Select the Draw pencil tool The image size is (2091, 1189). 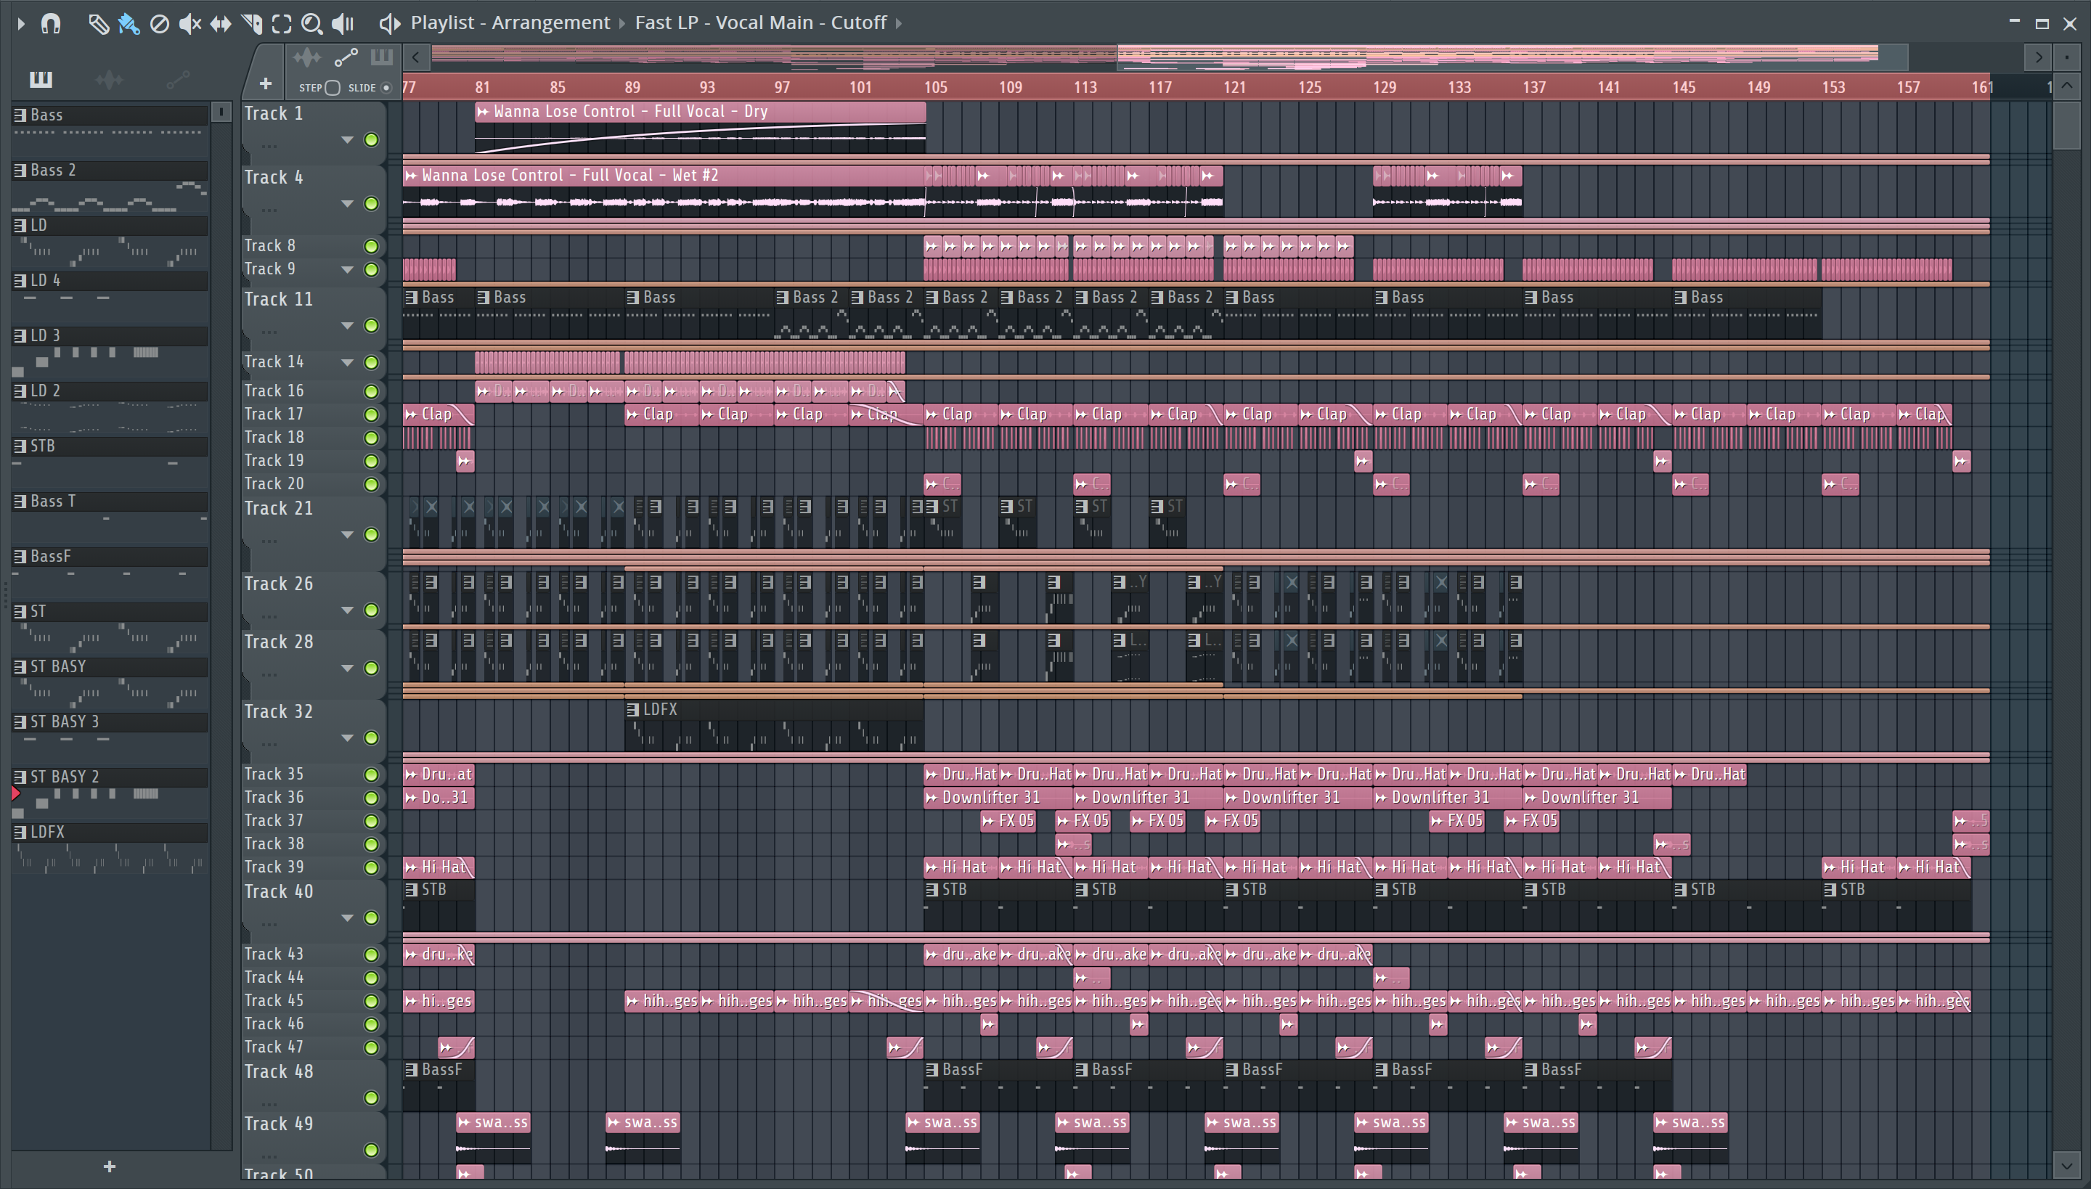98,24
